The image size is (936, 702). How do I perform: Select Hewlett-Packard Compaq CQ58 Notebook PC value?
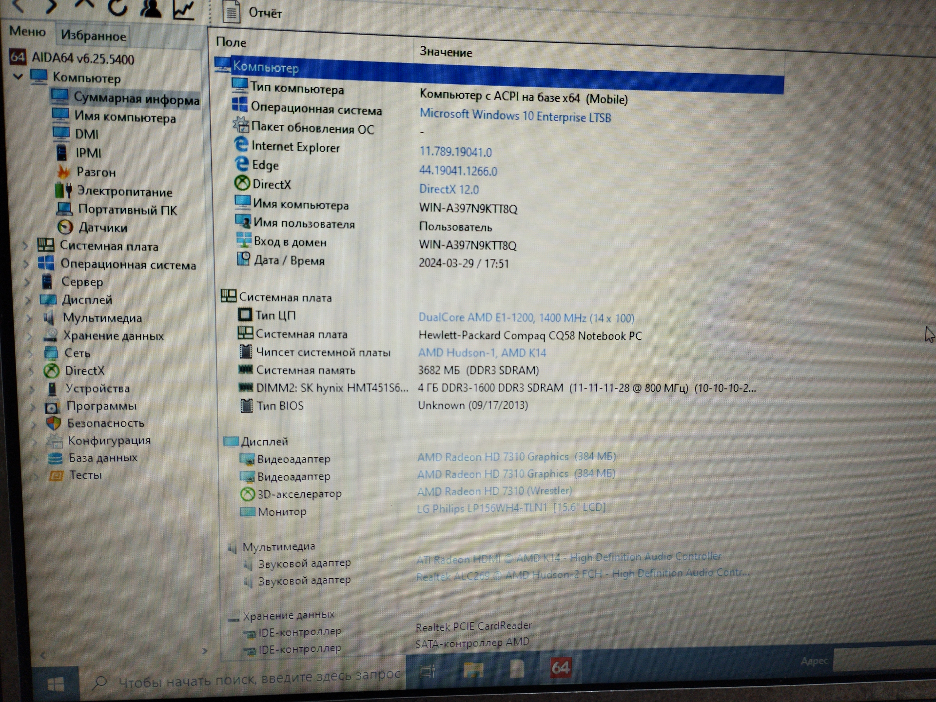pyautogui.click(x=530, y=336)
